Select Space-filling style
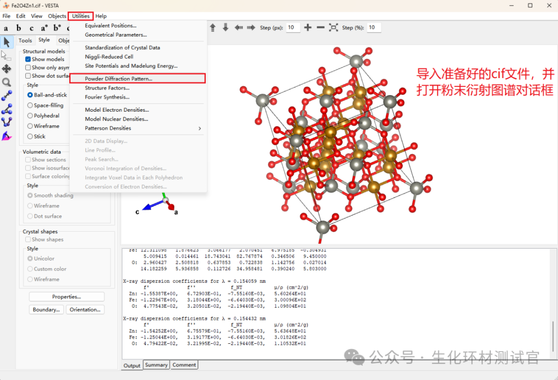This screenshot has width=558, height=380. [x=30, y=105]
